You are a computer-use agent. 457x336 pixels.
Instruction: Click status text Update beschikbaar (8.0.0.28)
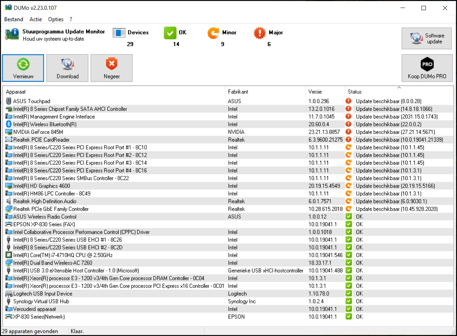(x=389, y=101)
